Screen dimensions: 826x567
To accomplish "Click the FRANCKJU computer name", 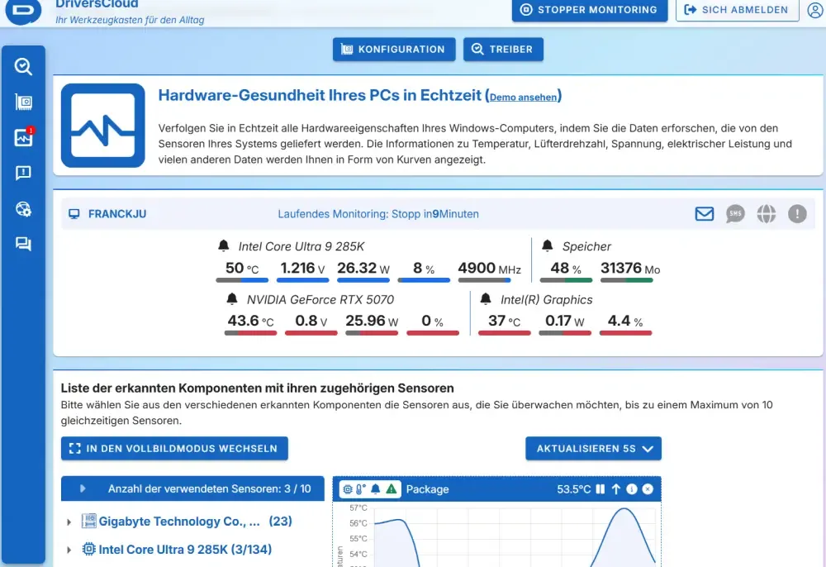I will (x=117, y=214).
